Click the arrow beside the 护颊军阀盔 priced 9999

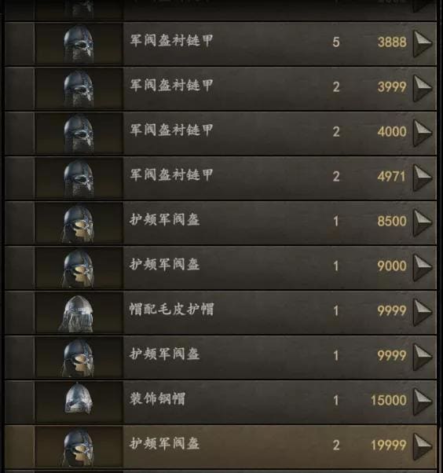[x=423, y=357]
